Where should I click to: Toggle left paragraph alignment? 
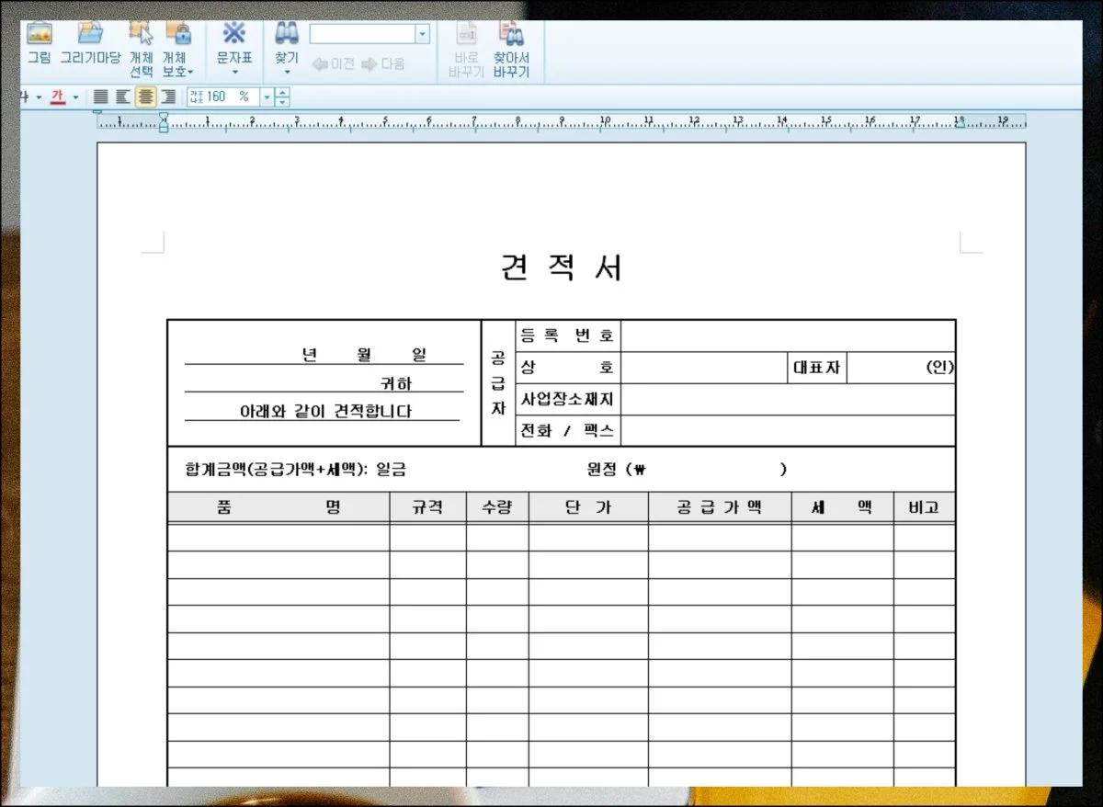123,97
